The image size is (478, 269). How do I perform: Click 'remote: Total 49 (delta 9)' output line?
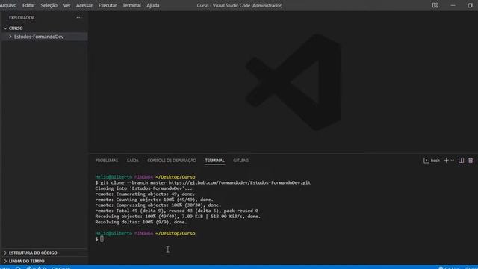pos(176,211)
